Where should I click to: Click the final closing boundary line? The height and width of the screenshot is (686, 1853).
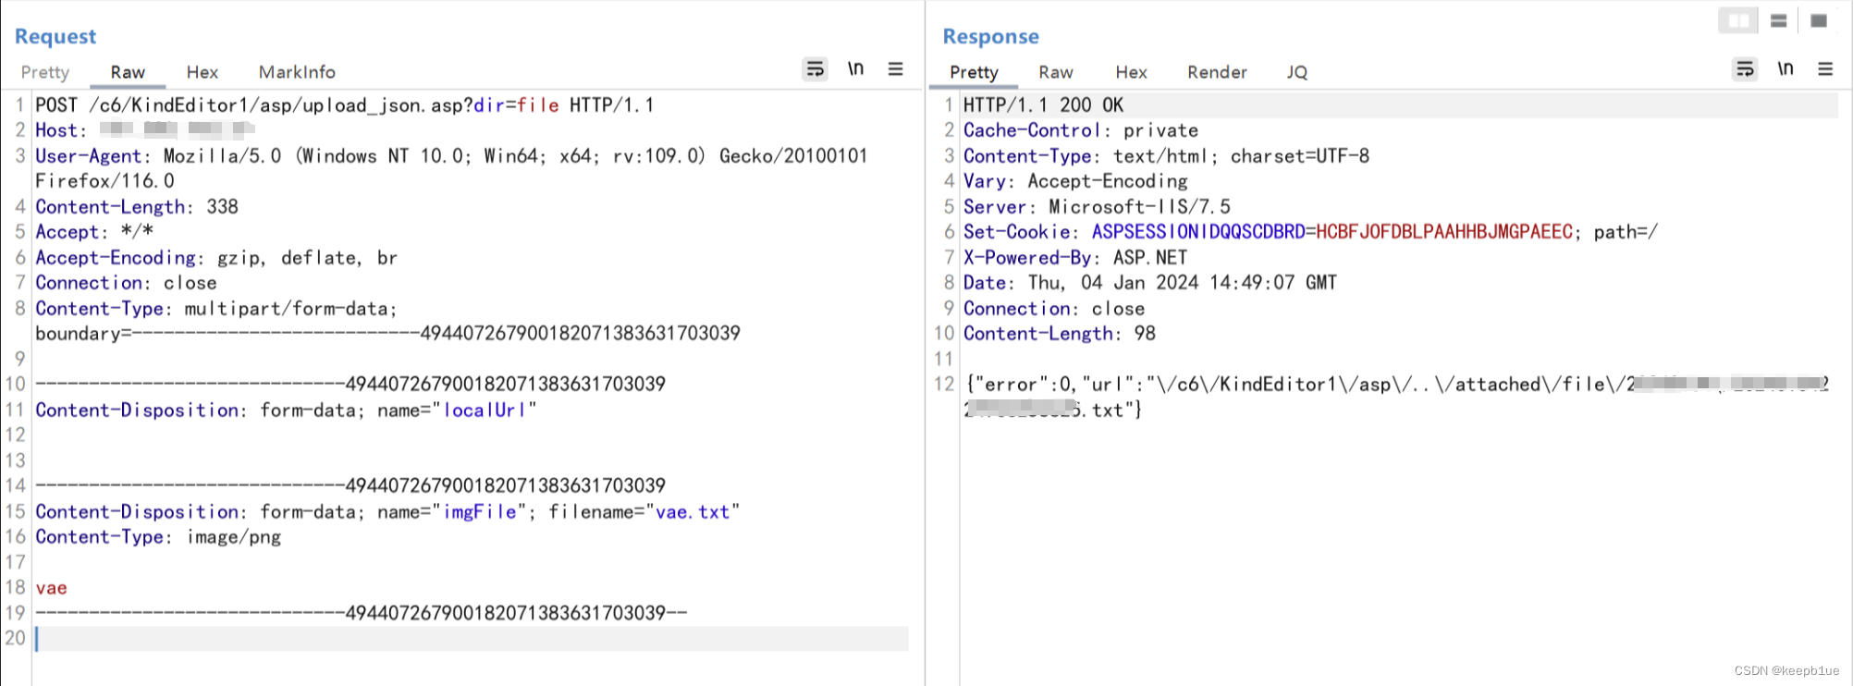pyautogui.click(x=362, y=613)
